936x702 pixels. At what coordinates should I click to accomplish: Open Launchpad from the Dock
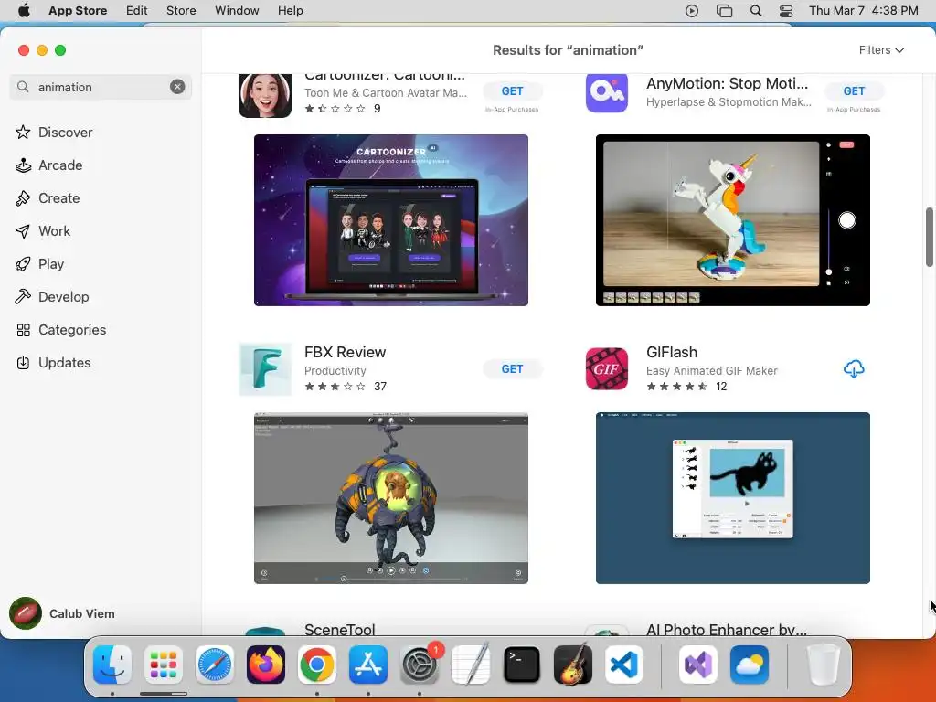point(164,665)
